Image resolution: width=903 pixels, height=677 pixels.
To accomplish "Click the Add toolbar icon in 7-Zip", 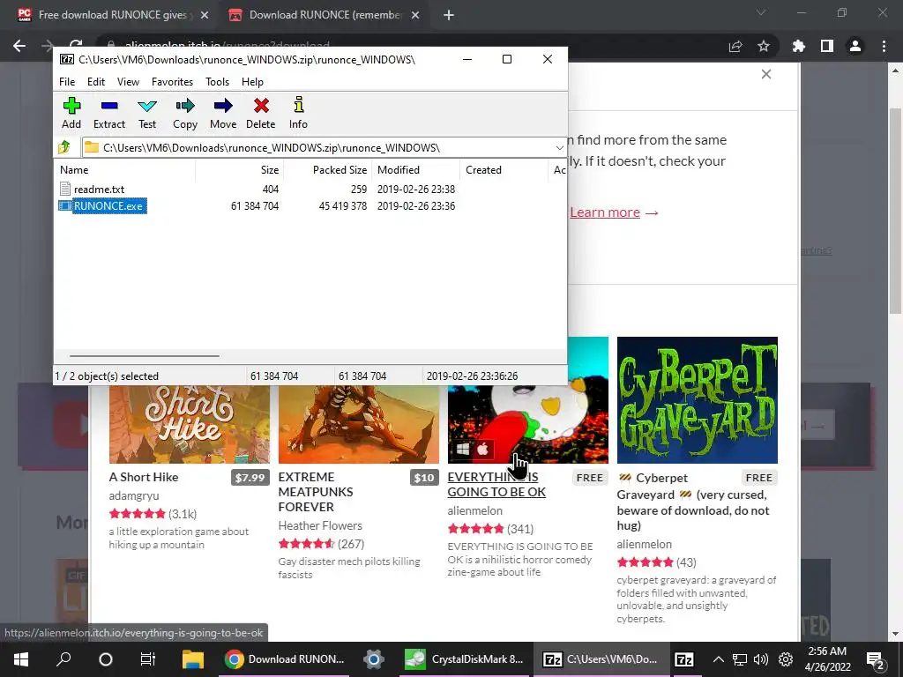I will (71, 114).
